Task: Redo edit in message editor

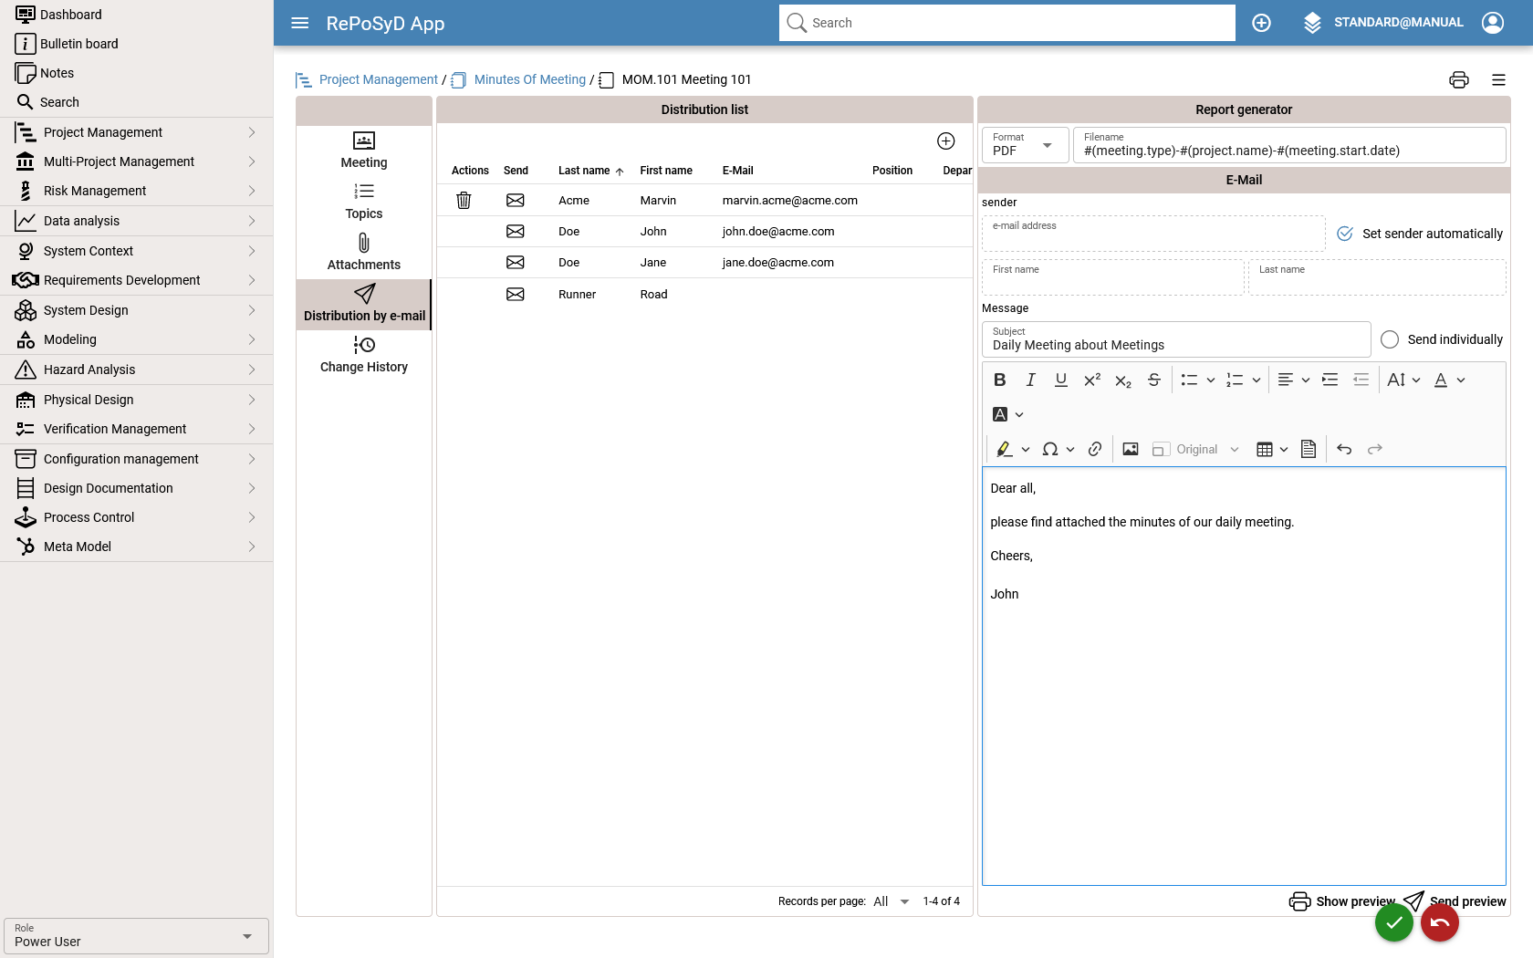Action: coord(1375,449)
